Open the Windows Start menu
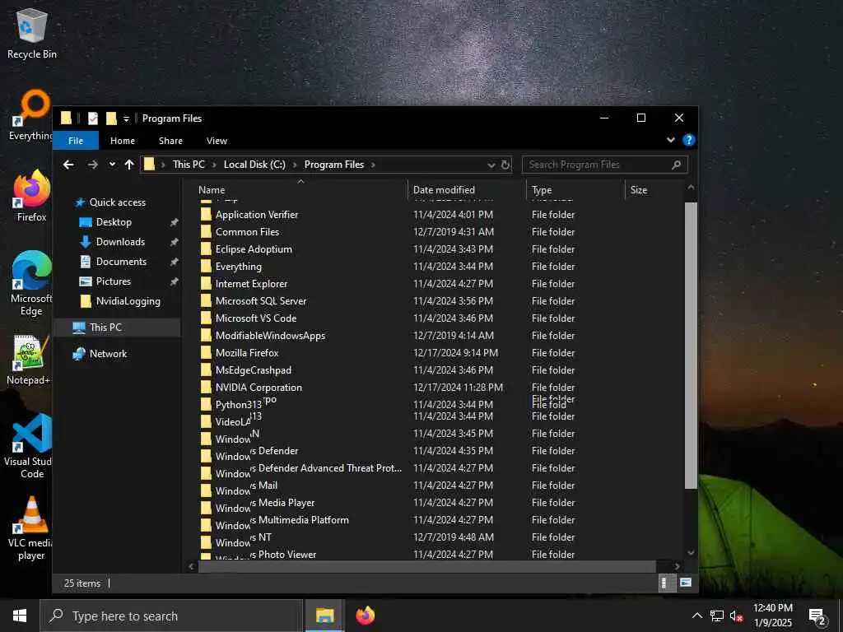 [x=20, y=616]
